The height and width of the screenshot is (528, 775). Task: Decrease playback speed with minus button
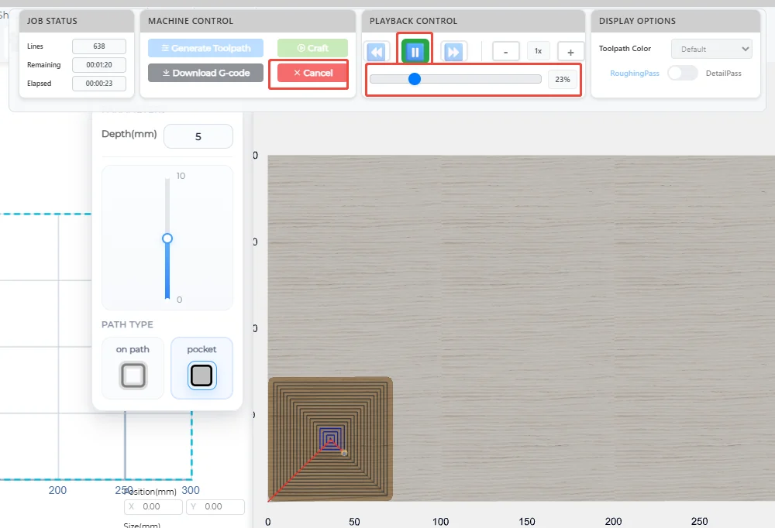pyautogui.click(x=505, y=51)
